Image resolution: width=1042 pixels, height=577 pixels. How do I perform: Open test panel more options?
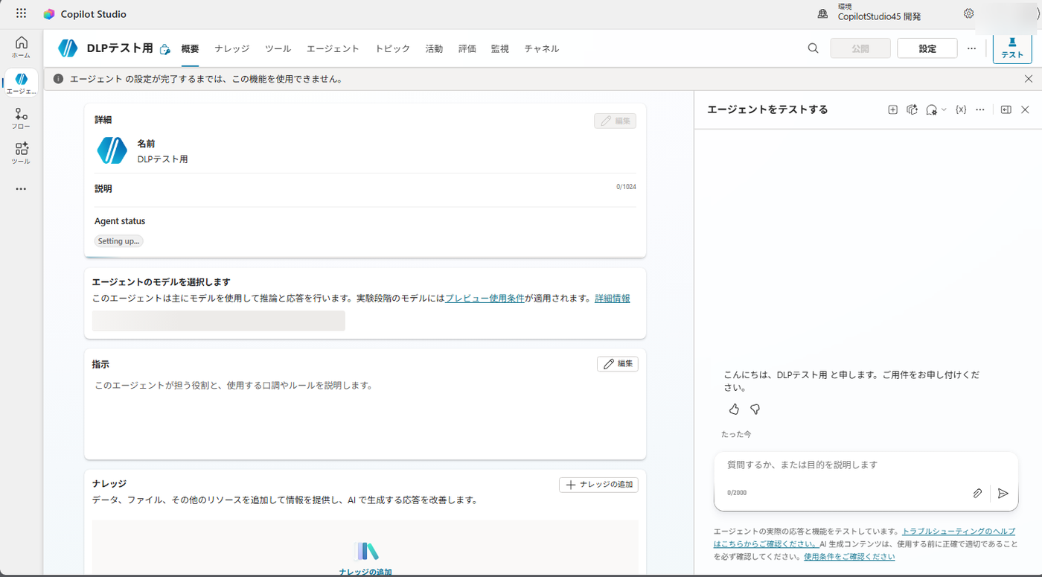tap(980, 109)
